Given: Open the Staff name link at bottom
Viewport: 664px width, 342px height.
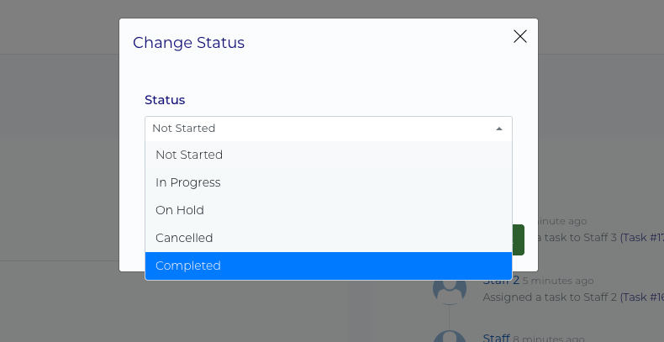Looking at the screenshot, I should [x=496, y=338].
